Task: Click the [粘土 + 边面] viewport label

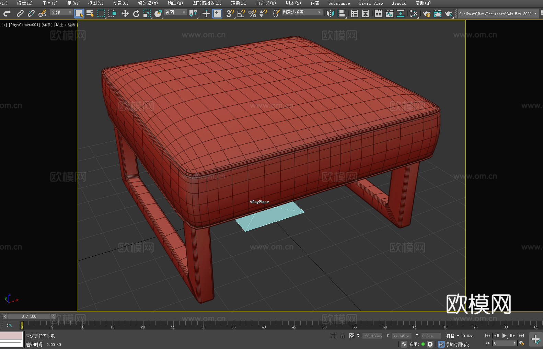Action: coord(66,25)
